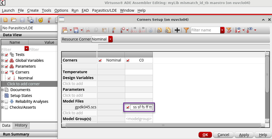This screenshot has height=139, width=272.
Task: Enable the Checks/Asserts checkbox
Action: [6, 107]
